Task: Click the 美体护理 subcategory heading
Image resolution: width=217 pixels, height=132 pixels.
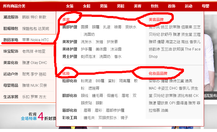Action: coord(70,49)
